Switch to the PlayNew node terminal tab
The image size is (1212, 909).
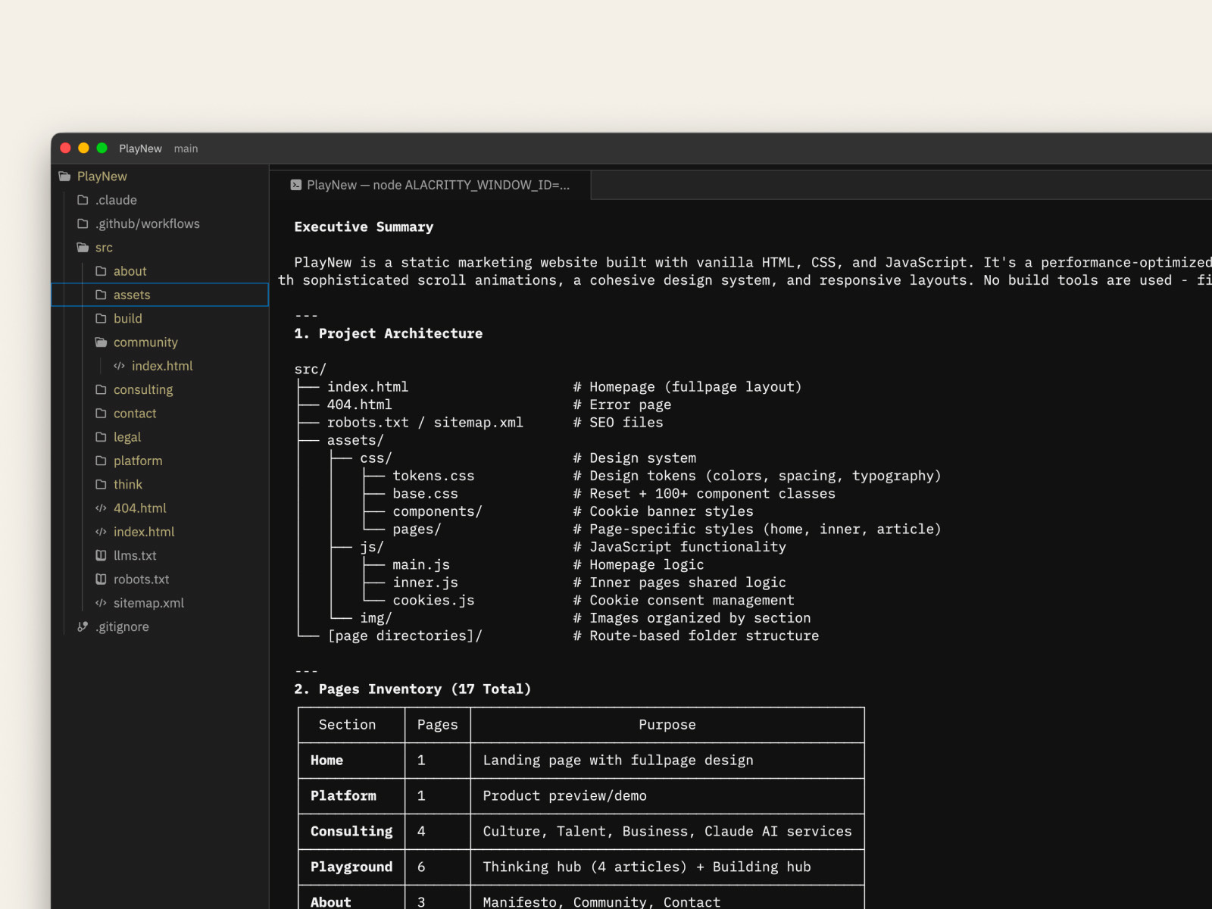pos(437,185)
